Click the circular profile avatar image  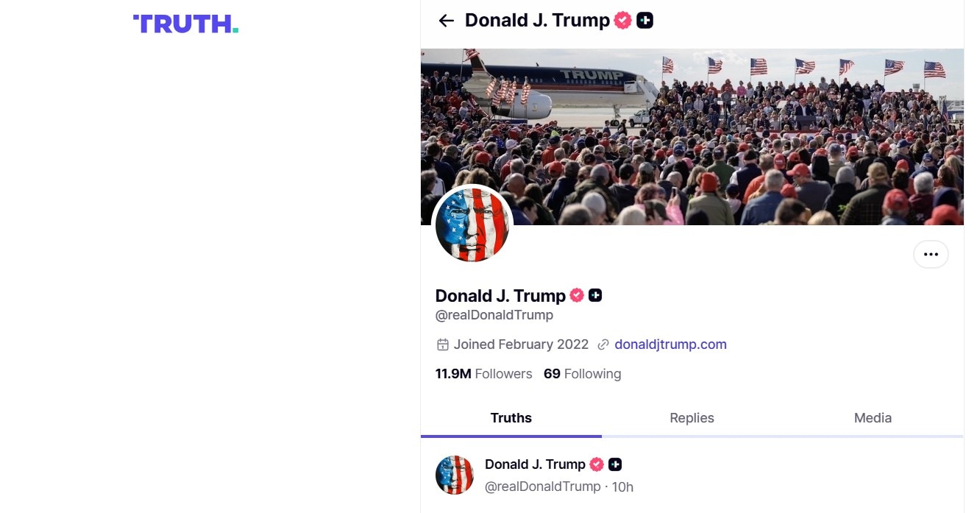472,224
